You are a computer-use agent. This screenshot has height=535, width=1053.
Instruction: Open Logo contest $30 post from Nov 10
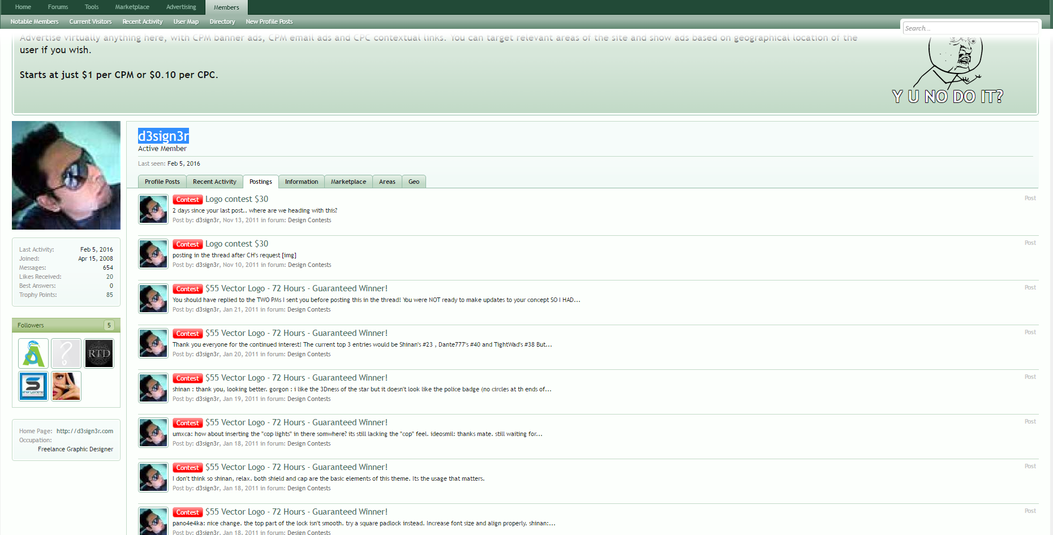237,244
